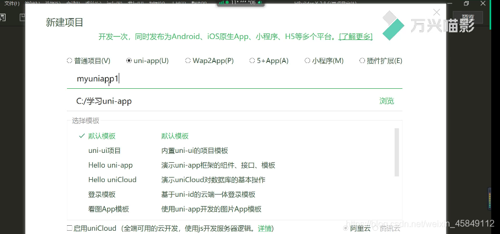The image size is (500, 234).
Task: Pick the 5+App(A) project type
Action: point(252,60)
